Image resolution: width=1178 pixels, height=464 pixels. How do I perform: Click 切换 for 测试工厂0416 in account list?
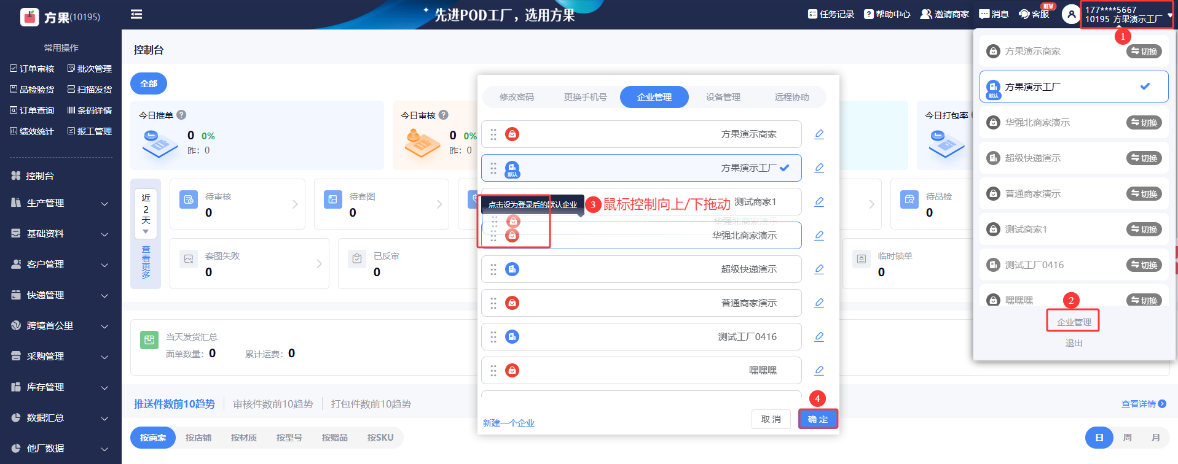click(1144, 265)
